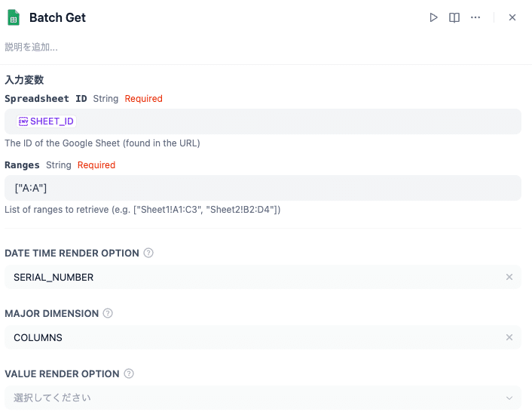Run the Batch Get step
The width and height of the screenshot is (532, 418).
pos(433,17)
